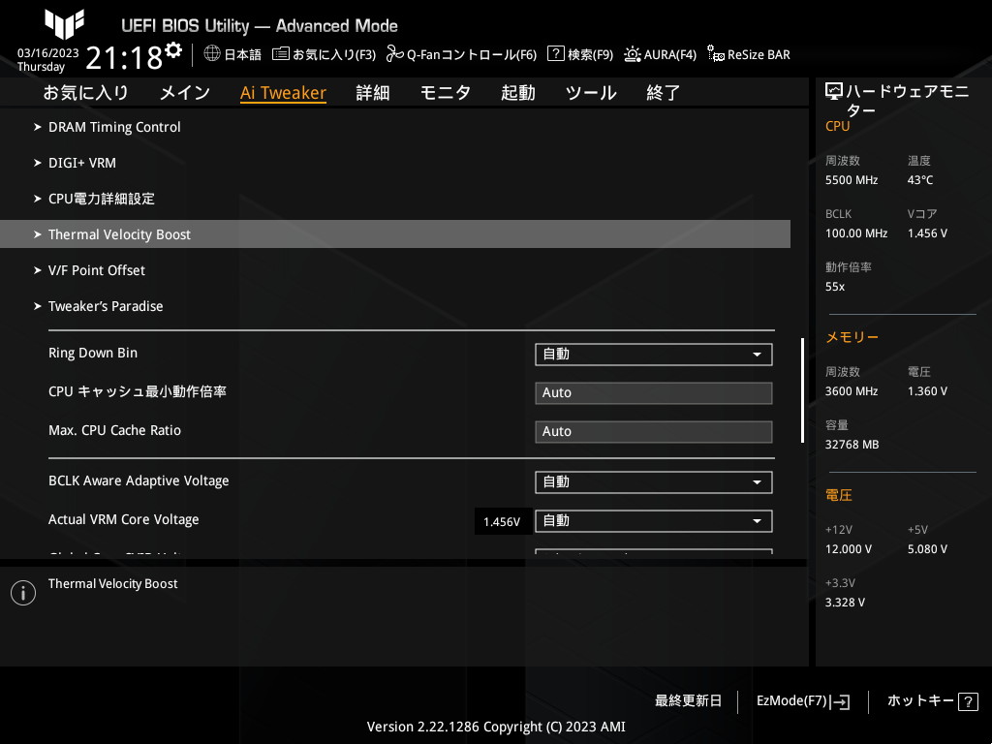The image size is (992, 744).
Task: Click the hardware monitor display icon
Action: [834, 92]
